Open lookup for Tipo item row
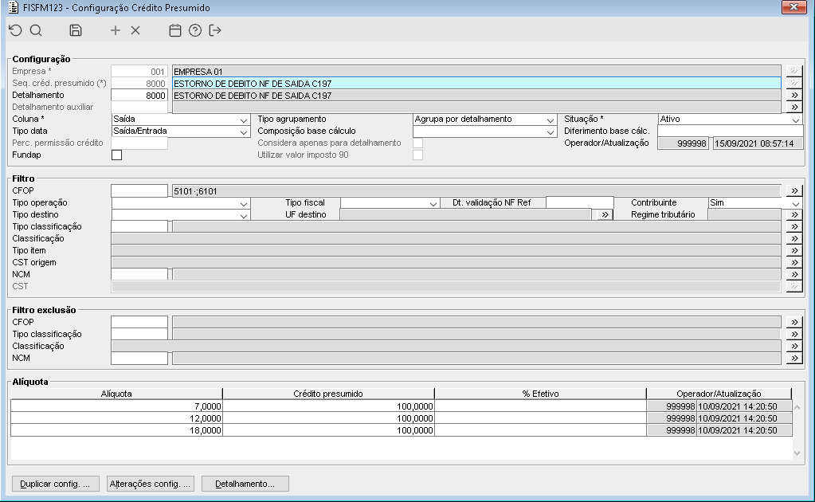Viewport: 815px width, 502px height. [x=794, y=250]
